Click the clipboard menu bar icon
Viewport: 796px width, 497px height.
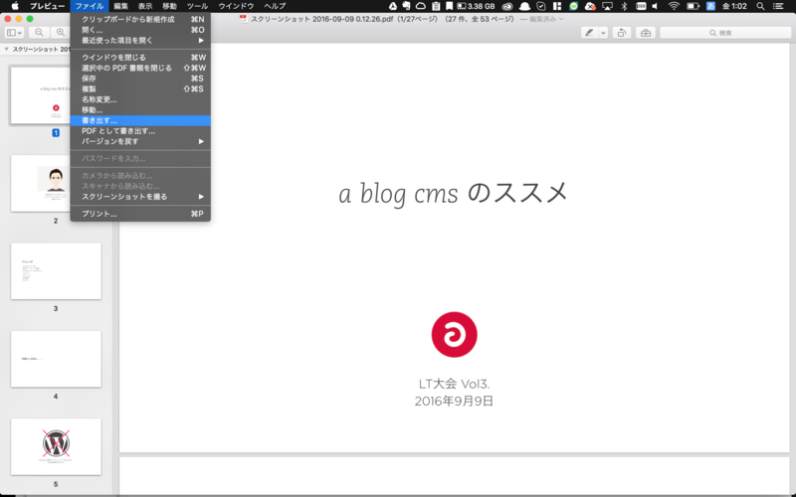click(x=436, y=6)
